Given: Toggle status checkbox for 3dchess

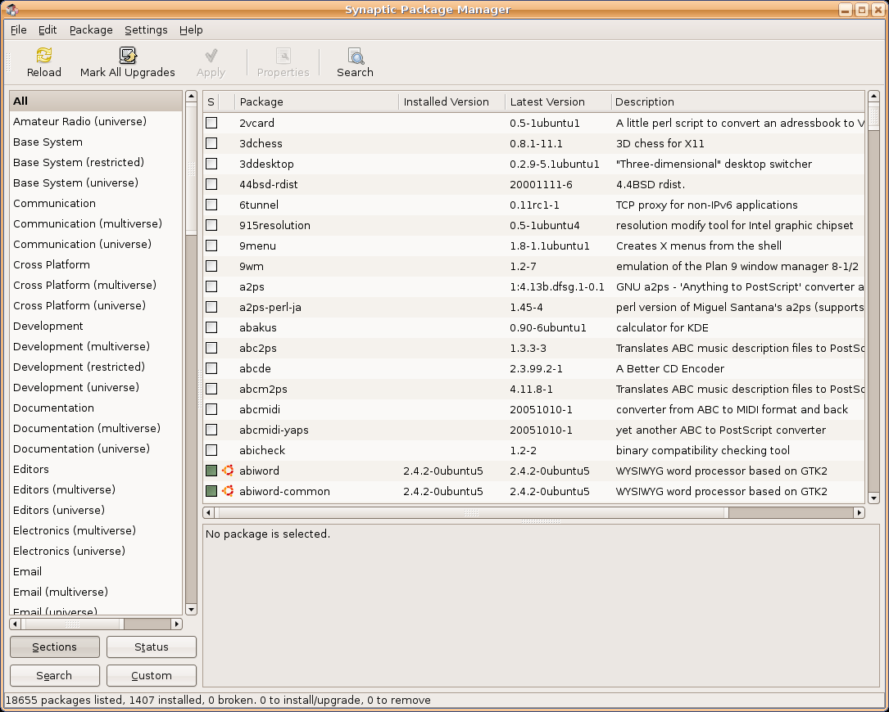Looking at the screenshot, I should (x=211, y=142).
